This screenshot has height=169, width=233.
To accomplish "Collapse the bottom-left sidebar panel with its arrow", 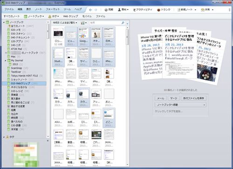I will coord(48,141).
